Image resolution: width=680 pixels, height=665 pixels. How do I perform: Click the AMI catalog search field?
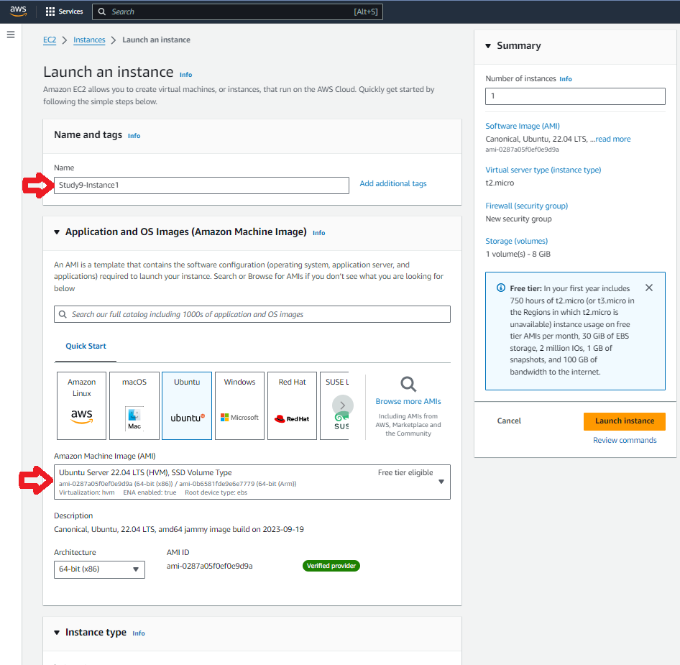(x=252, y=314)
